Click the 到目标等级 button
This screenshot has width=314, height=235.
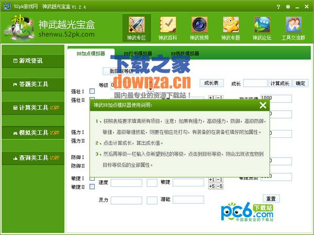[x=121, y=71]
